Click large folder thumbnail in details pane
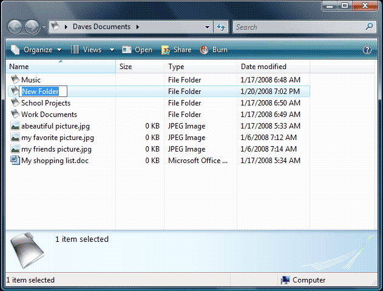This screenshot has width=383, height=291. coord(27,250)
